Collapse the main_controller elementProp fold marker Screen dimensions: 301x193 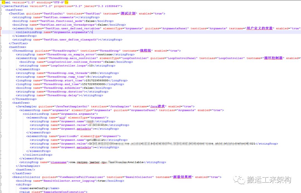click(1, 58)
